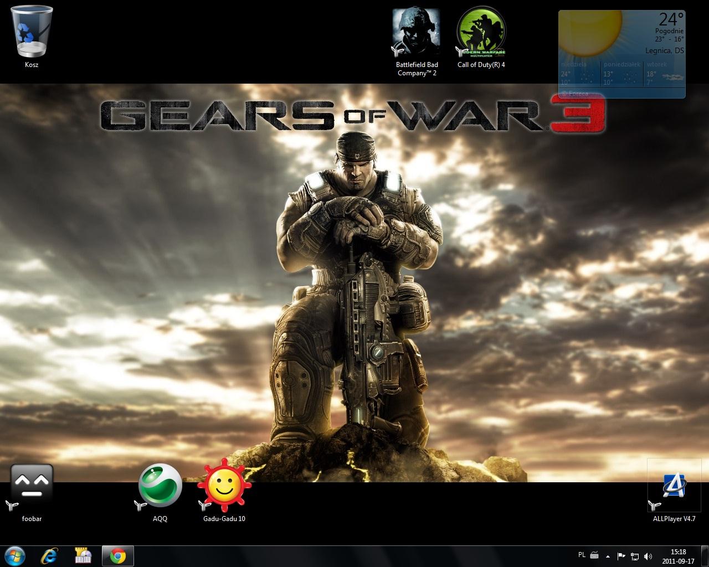Open the Kosz recycle bin icon
The image size is (709, 567).
(32, 37)
